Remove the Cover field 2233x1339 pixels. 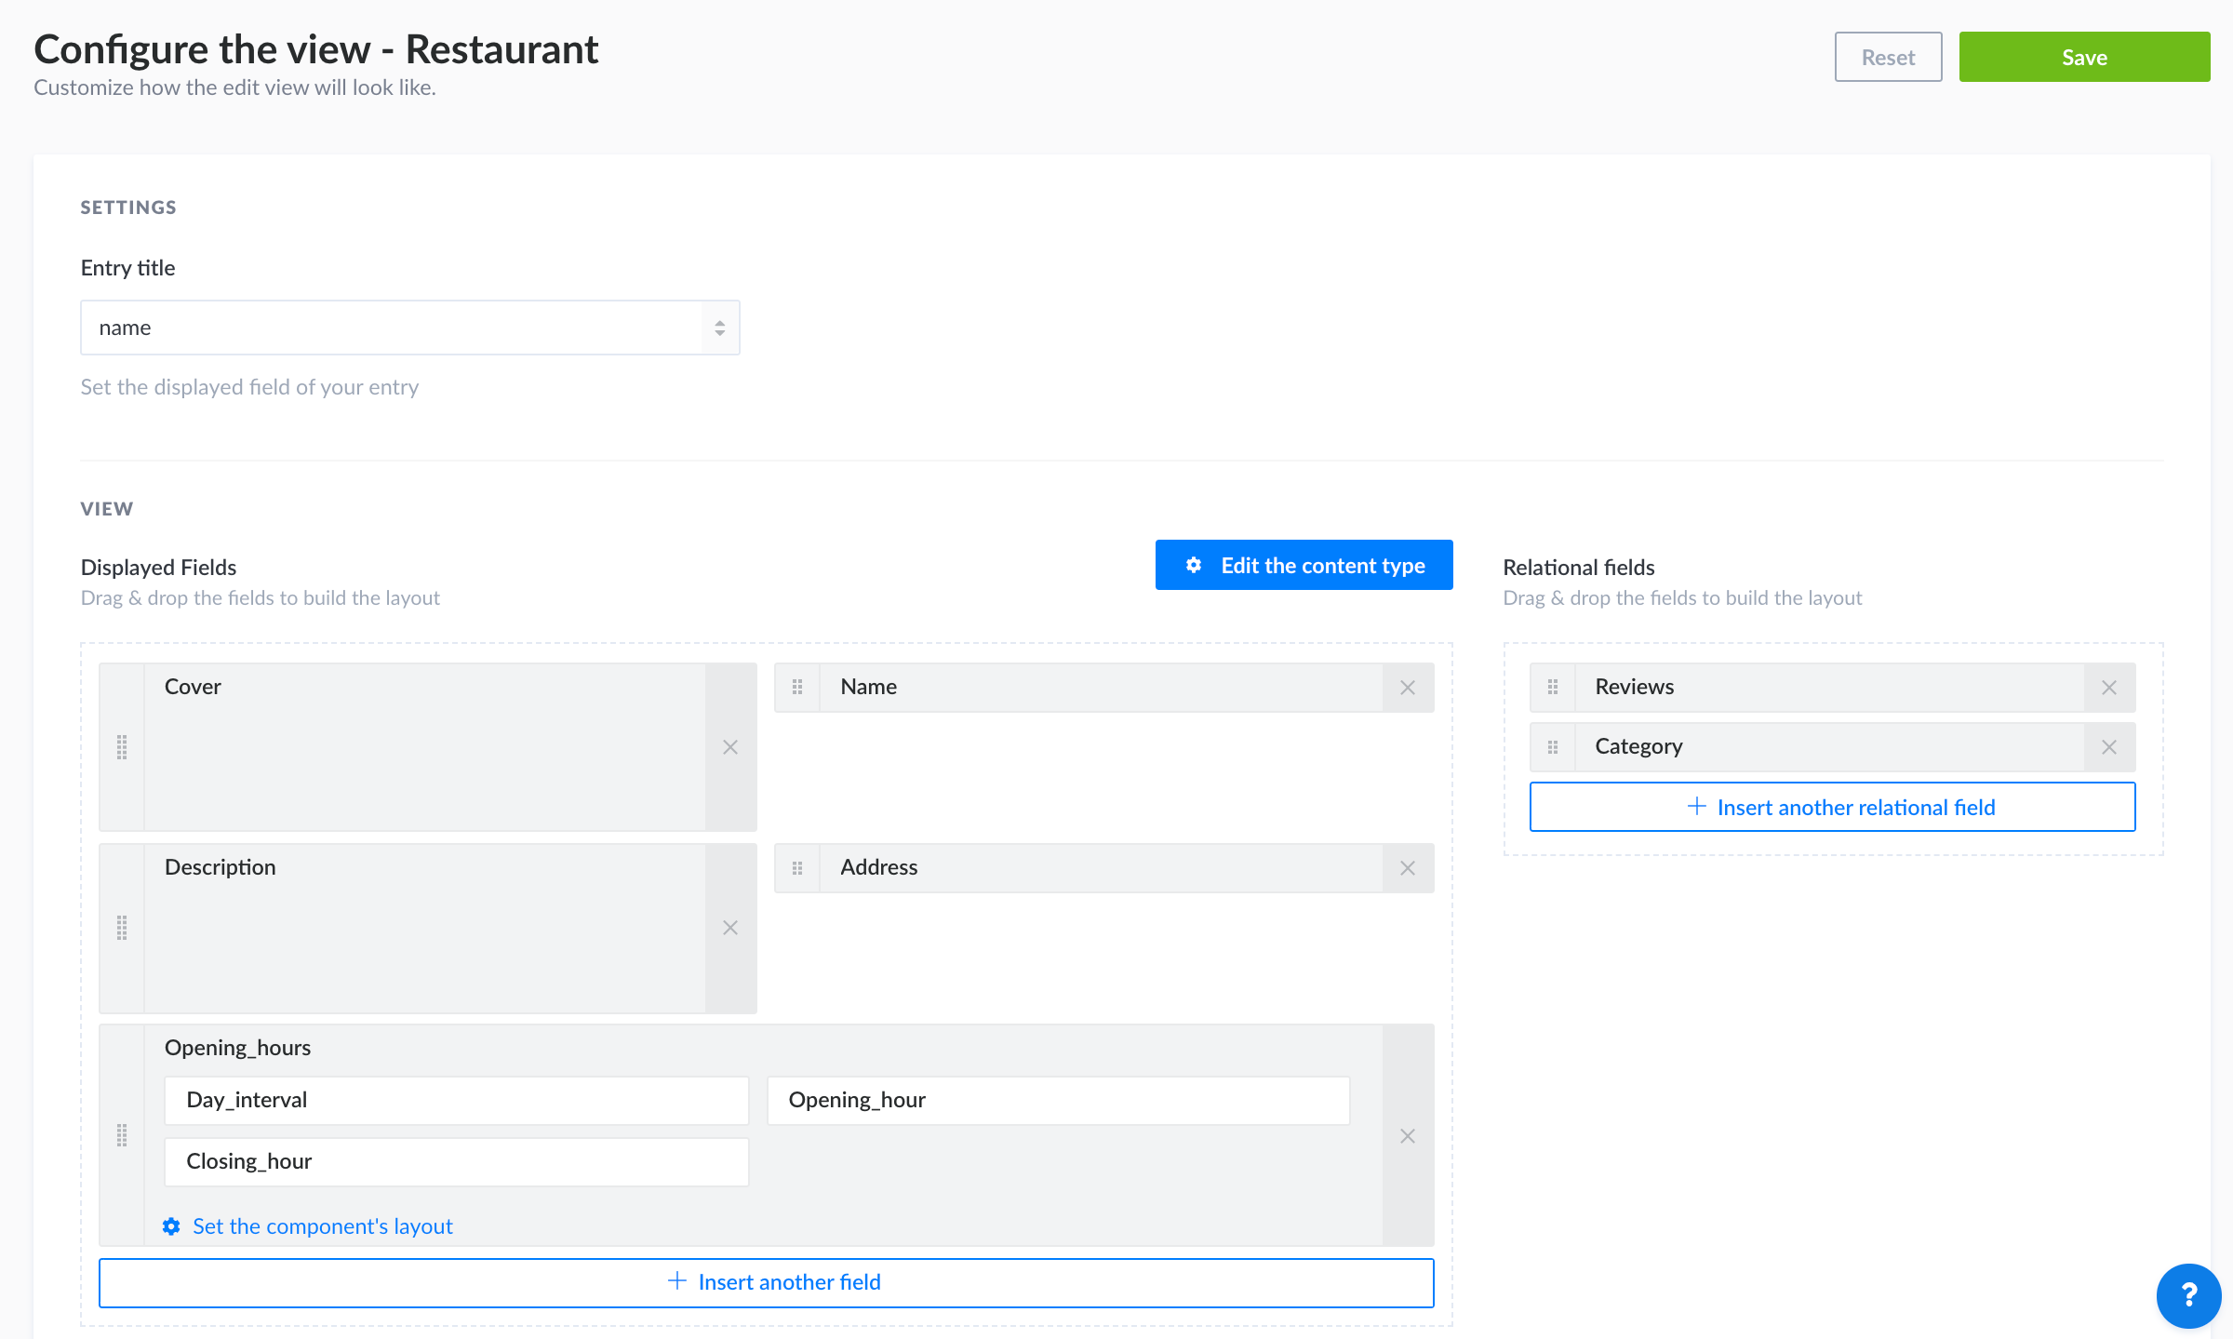click(731, 746)
